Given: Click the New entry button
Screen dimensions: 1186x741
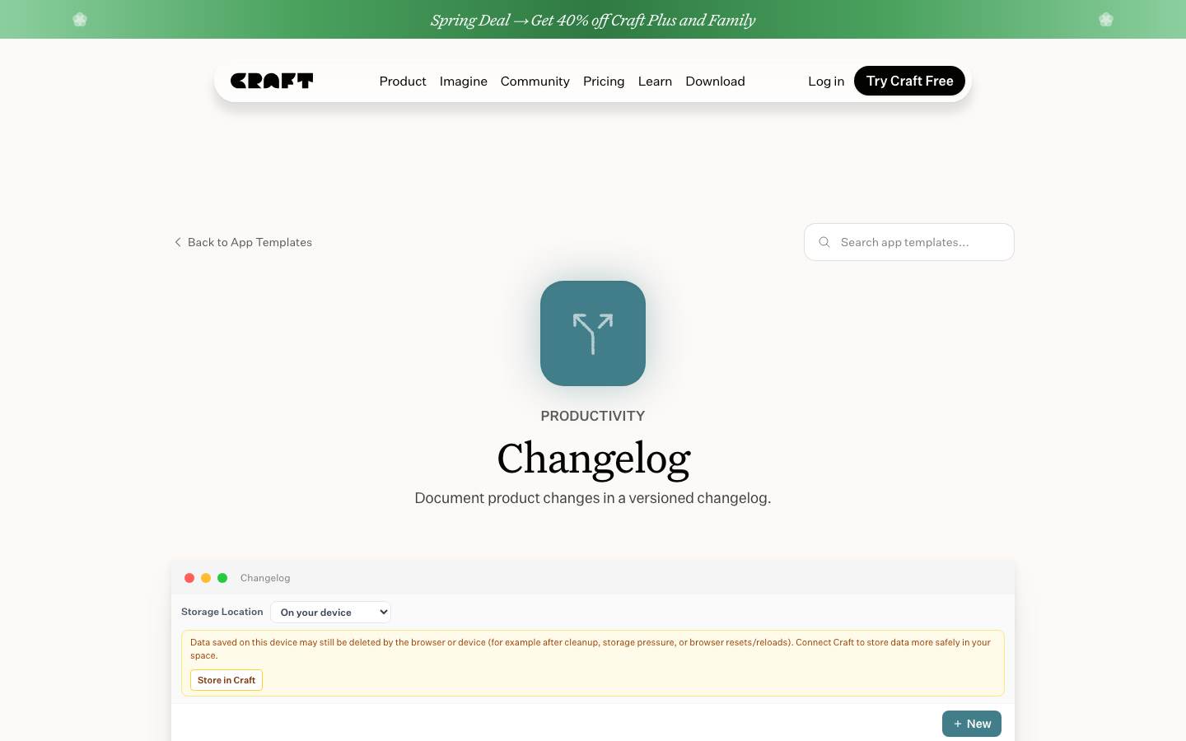Looking at the screenshot, I should point(972,724).
